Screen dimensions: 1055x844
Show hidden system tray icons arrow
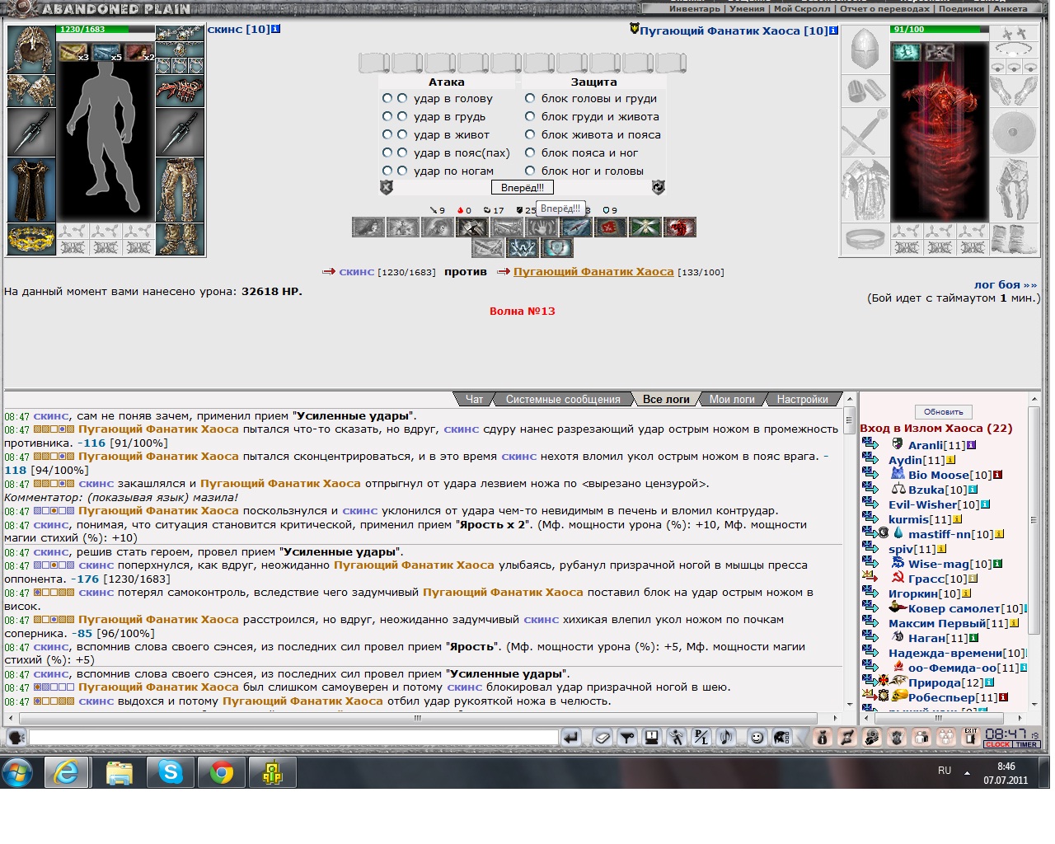967,772
